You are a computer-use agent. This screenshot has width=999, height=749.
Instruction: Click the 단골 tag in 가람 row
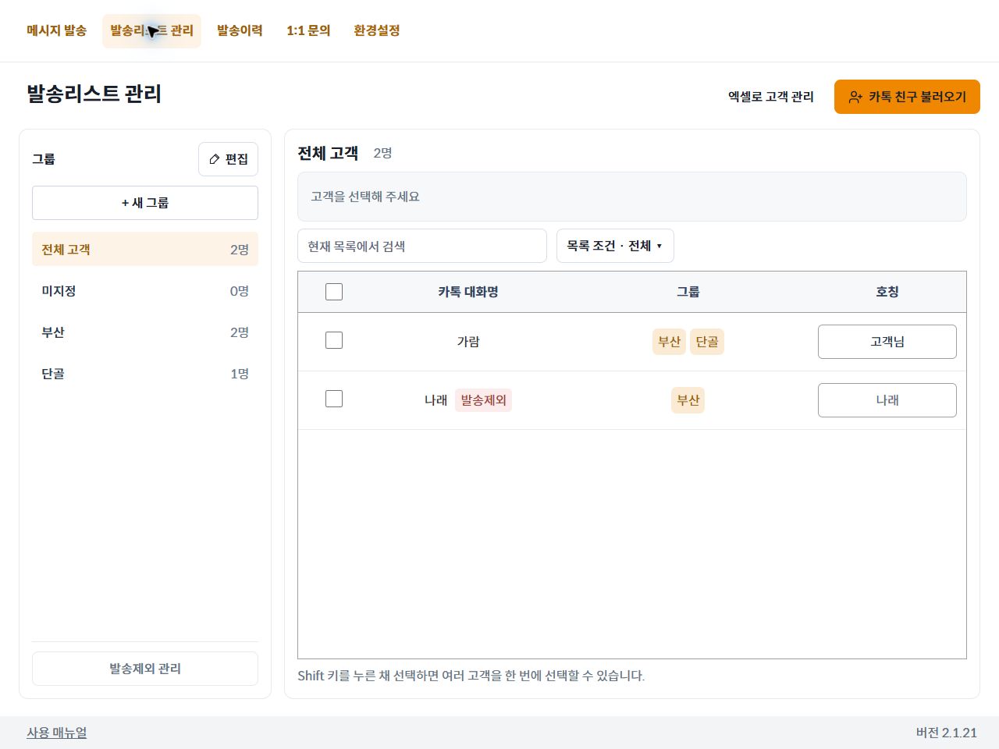[707, 342]
